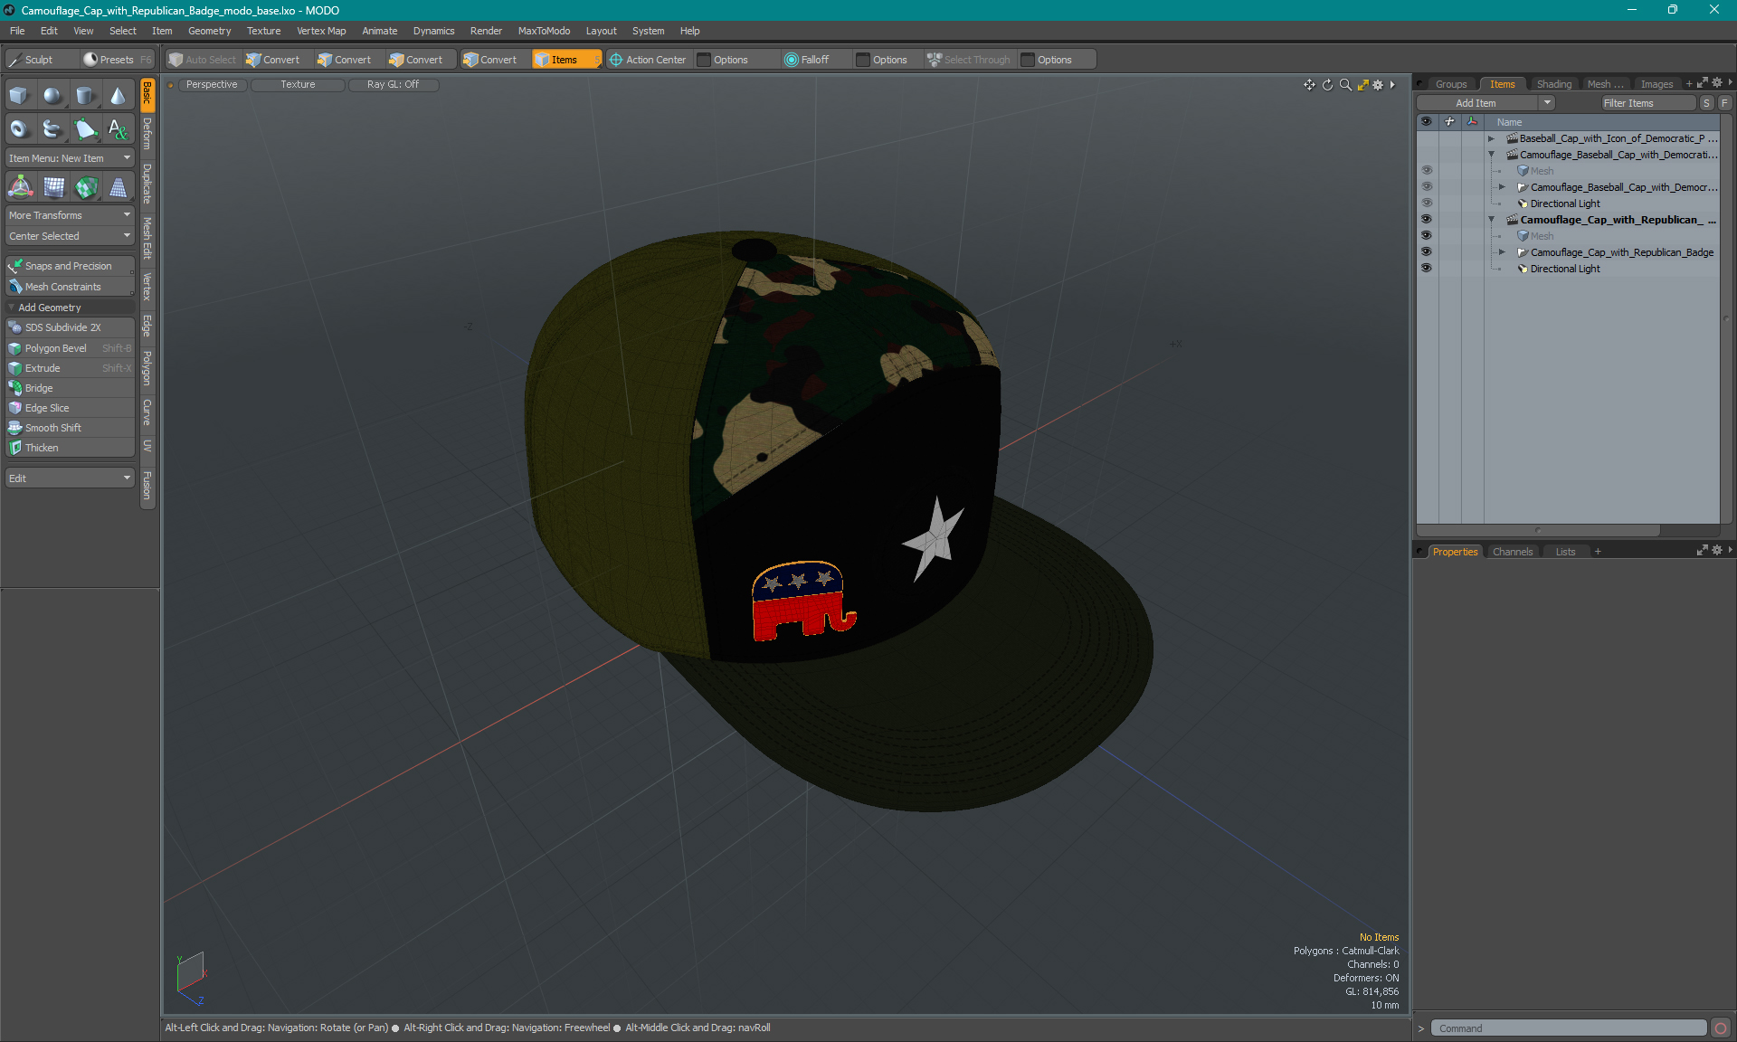The image size is (1737, 1042).
Task: Open the Edit dropdown
Action: [70, 478]
